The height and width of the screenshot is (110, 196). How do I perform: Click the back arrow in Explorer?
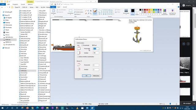coord(2,7)
